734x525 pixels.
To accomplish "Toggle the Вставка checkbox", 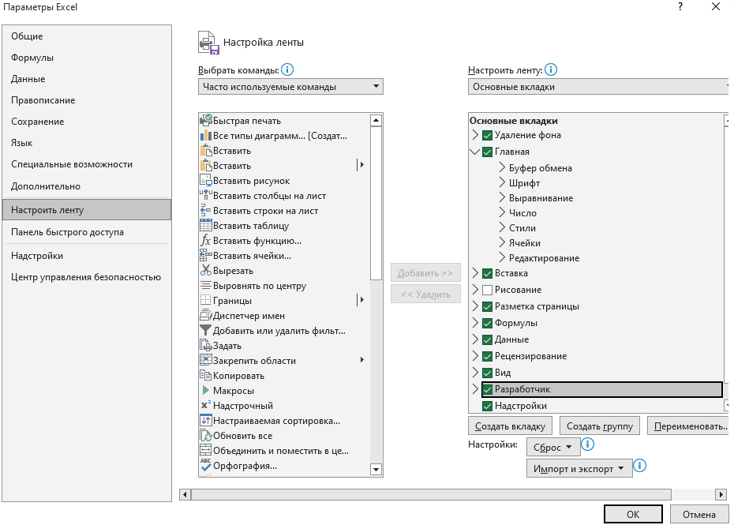I will tap(487, 273).
